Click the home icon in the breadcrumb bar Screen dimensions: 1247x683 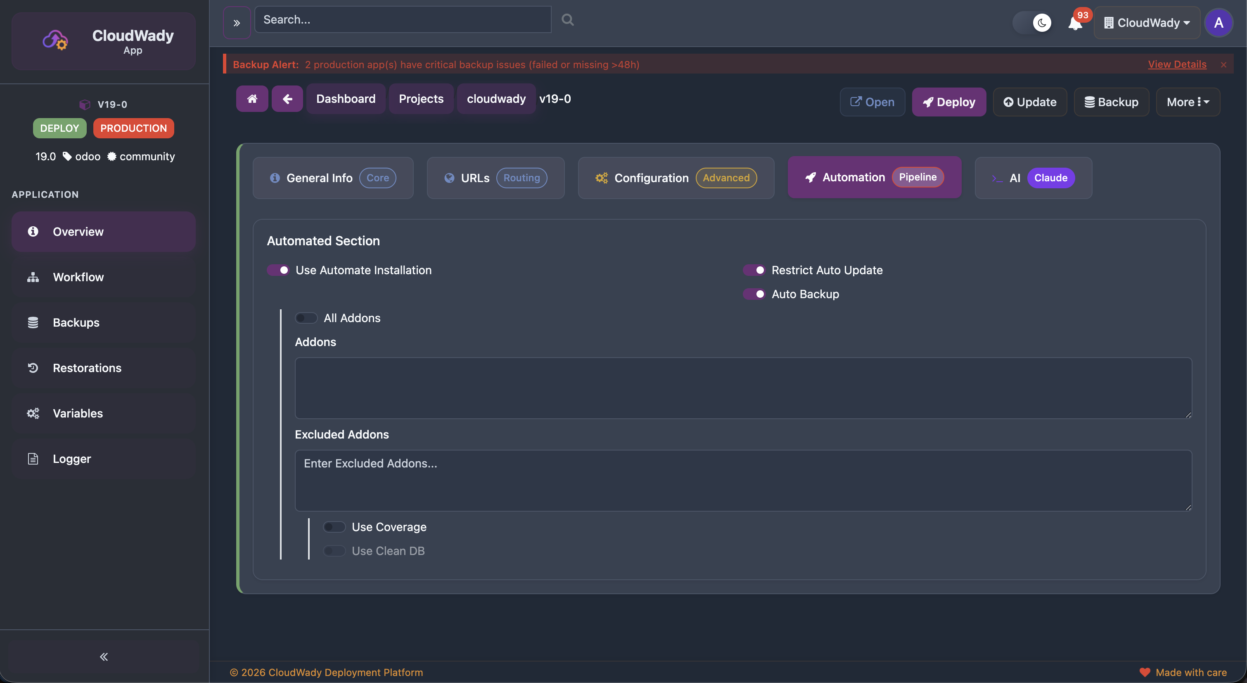[252, 98]
